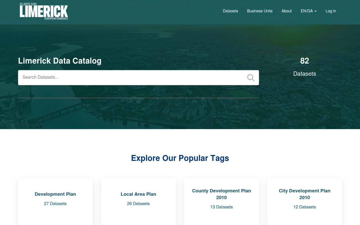Screen dimensions: 360x225
Task: Click the 13 Datasets count text
Action: click(x=222, y=207)
